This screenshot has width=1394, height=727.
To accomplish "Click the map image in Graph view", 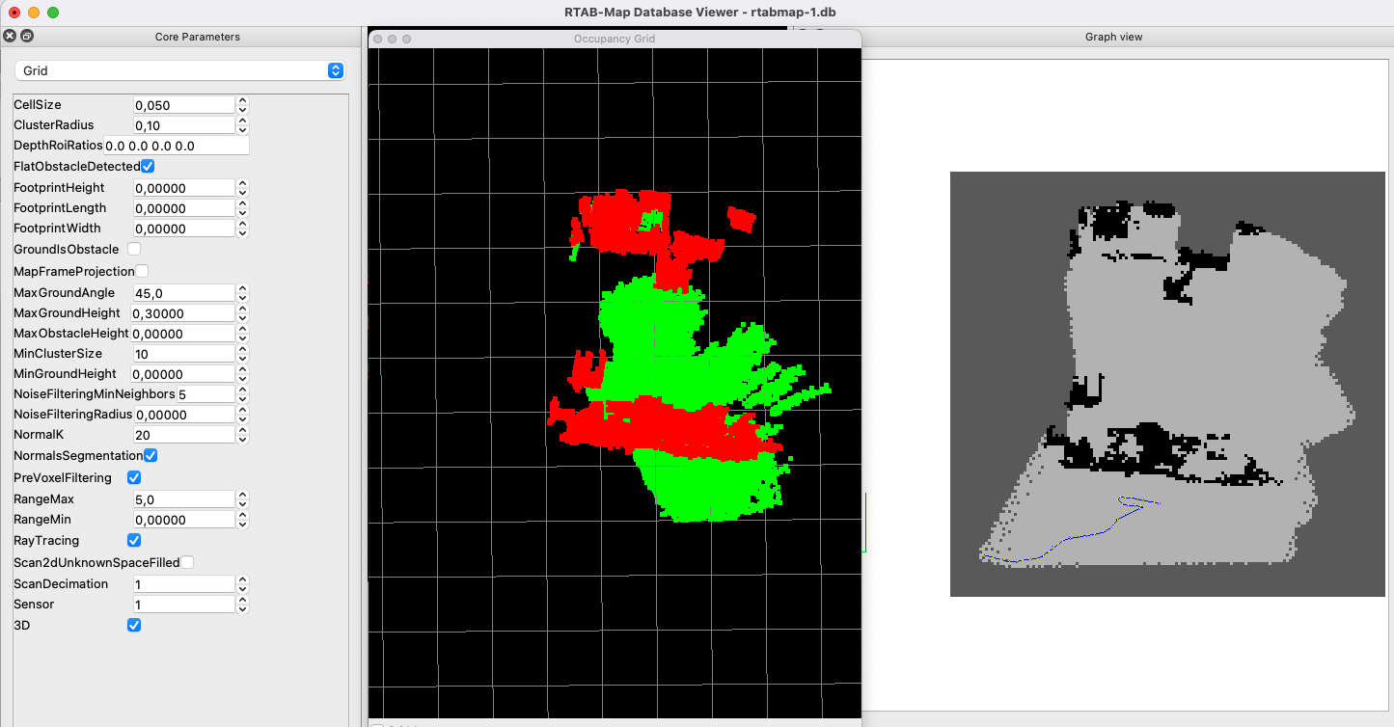I will tap(1166, 383).
